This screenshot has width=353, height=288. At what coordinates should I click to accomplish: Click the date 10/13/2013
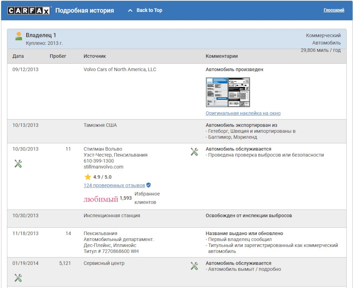pyautogui.click(x=25, y=125)
